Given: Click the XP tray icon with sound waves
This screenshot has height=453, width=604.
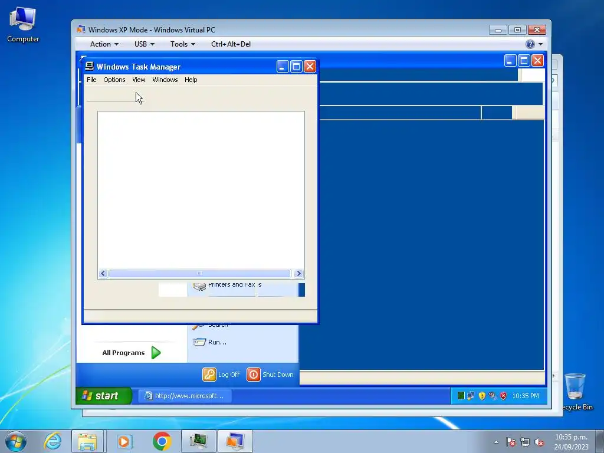Looking at the screenshot, I should click(493, 396).
